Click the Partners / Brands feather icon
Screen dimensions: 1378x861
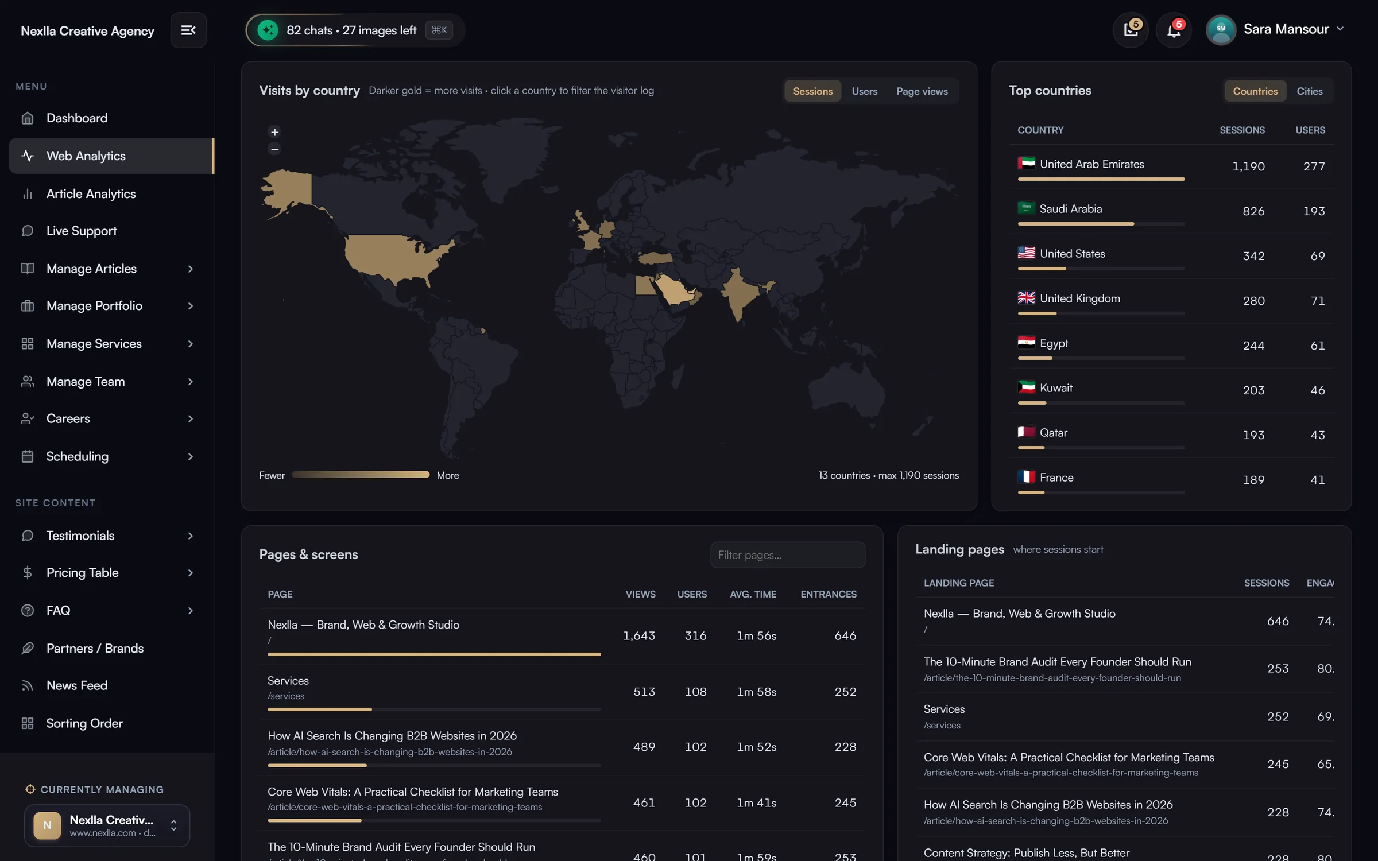pyautogui.click(x=28, y=648)
